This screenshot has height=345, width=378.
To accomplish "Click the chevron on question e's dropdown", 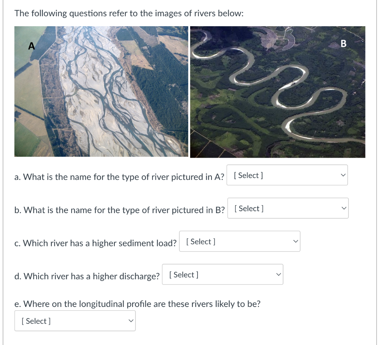I will (130, 321).
